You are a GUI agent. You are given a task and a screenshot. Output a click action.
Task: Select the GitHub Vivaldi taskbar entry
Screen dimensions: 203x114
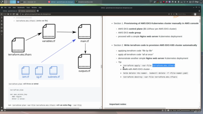pos(61,2)
